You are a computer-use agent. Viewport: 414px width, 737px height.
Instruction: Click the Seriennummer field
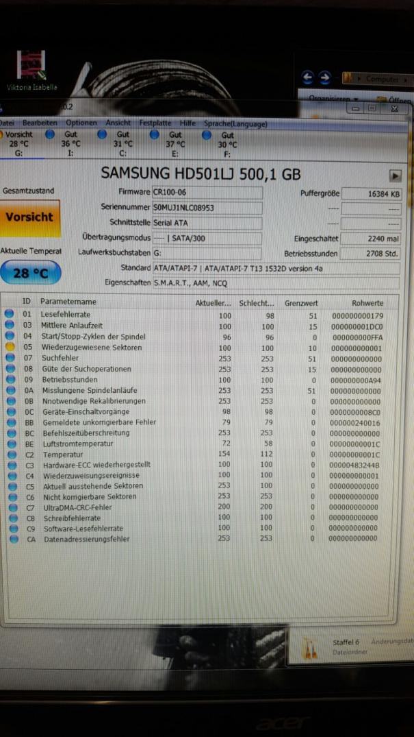tap(207, 208)
